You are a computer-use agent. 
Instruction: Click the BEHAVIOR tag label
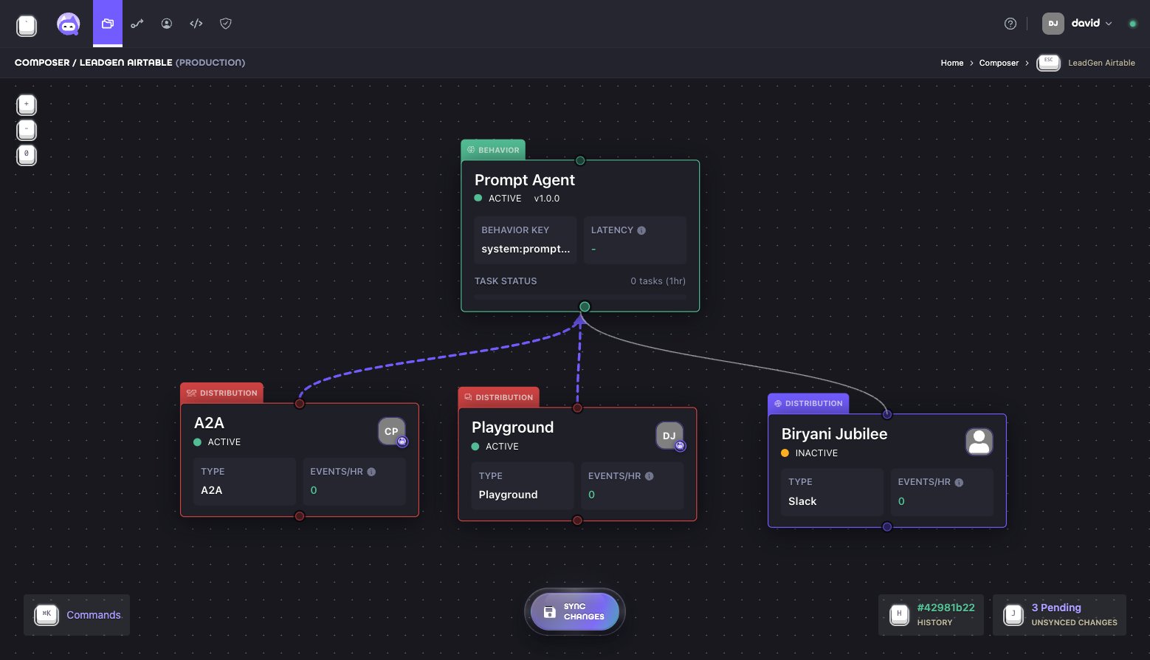click(493, 150)
